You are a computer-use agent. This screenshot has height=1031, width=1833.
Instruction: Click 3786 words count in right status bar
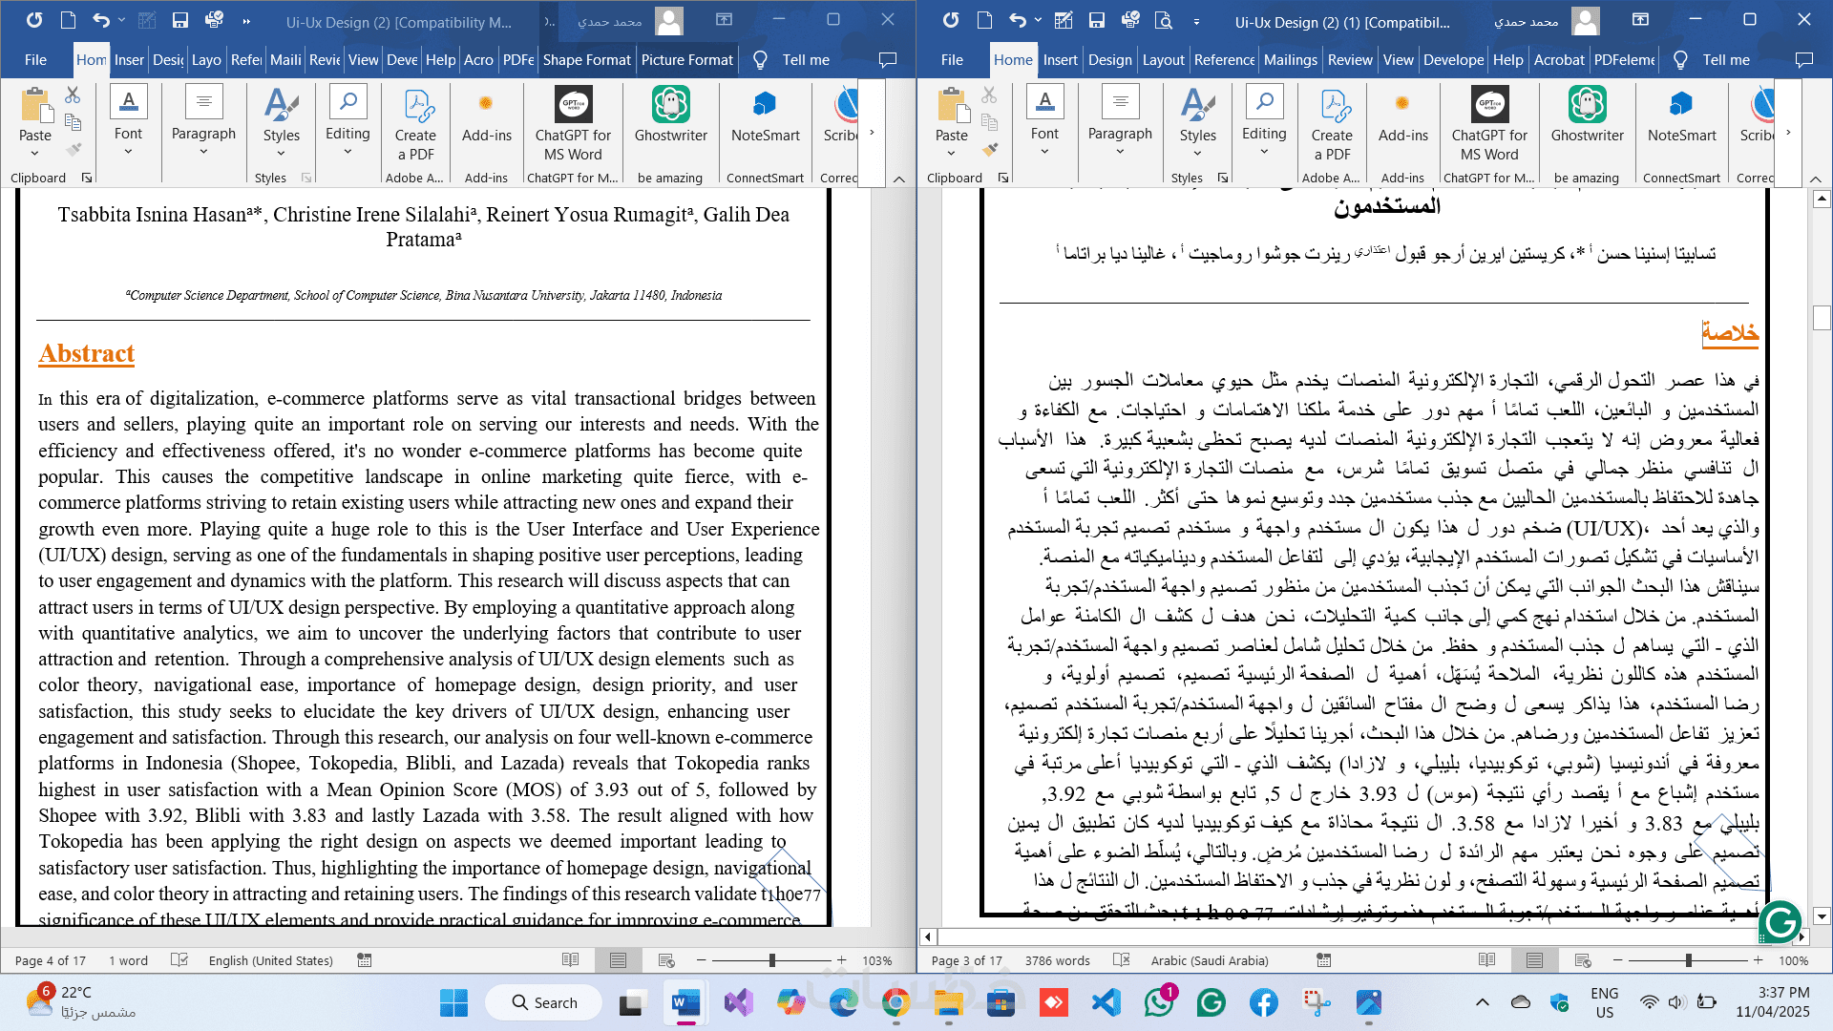pyautogui.click(x=1057, y=960)
